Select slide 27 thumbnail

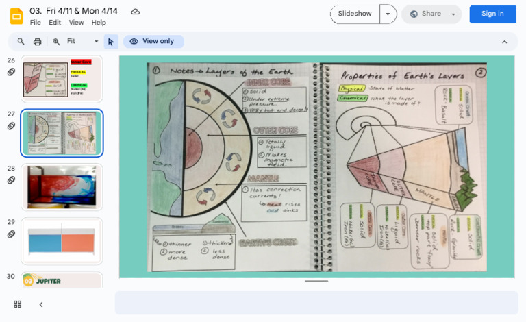(x=62, y=133)
